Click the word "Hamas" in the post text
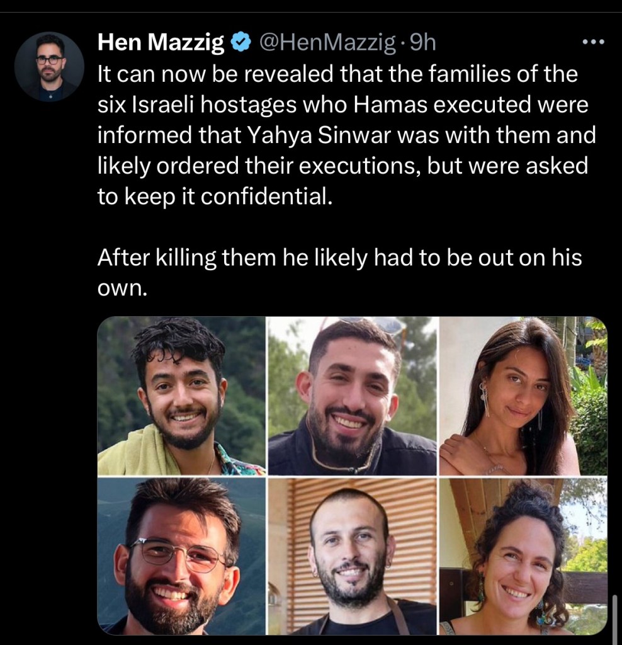 [387, 105]
